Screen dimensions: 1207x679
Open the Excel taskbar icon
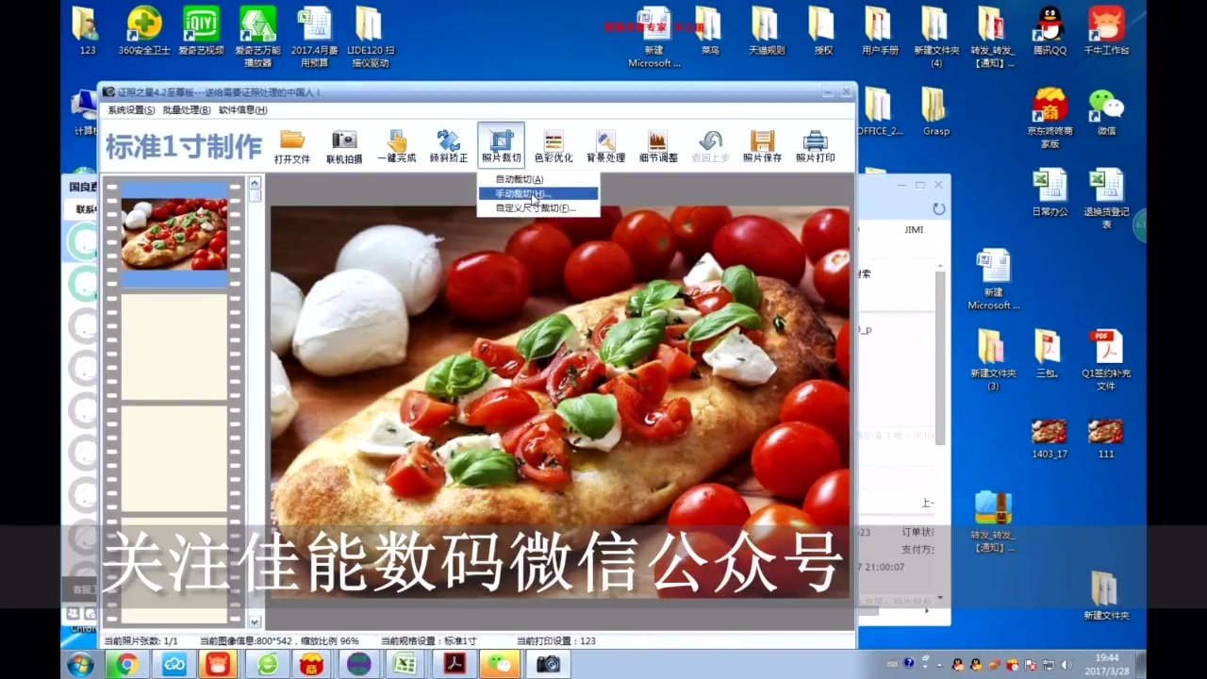tap(405, 665)
